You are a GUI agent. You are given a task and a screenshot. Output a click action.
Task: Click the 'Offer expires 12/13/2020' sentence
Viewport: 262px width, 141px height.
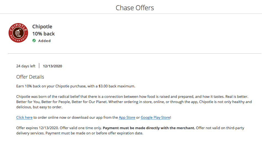(38, 128)
